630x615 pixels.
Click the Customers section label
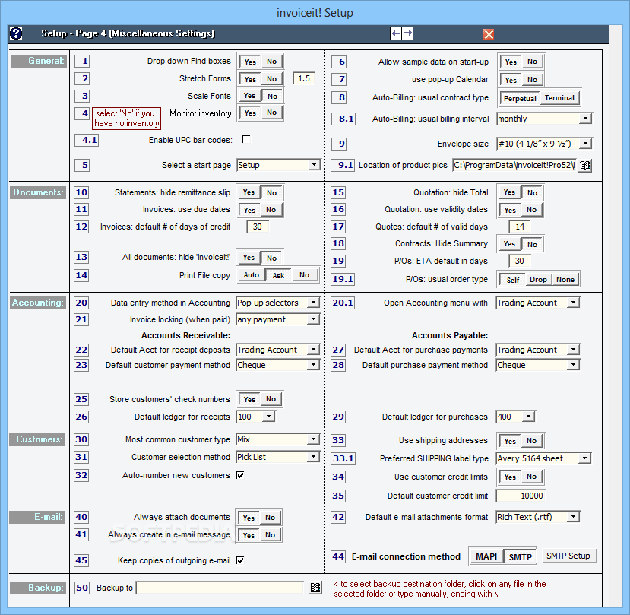coord(38,439)
